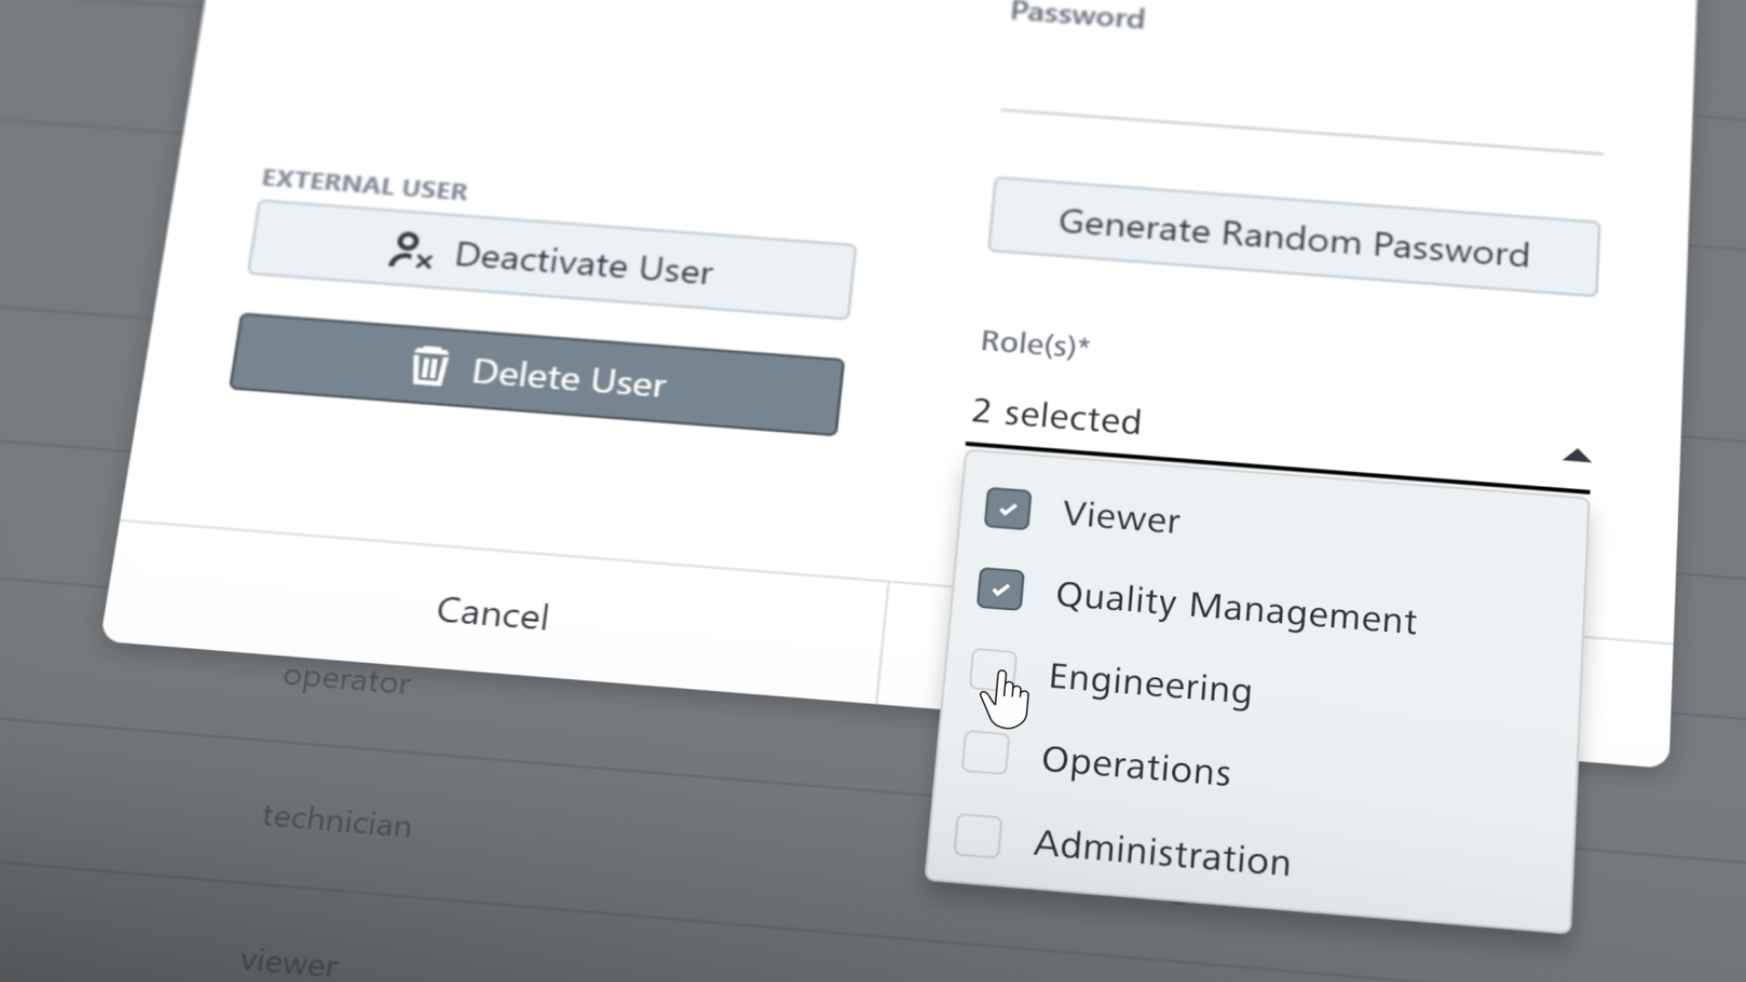The height and width of the screenshot is (982, 1746).
Task: Click the Cancel button
Action: (493, 614)
